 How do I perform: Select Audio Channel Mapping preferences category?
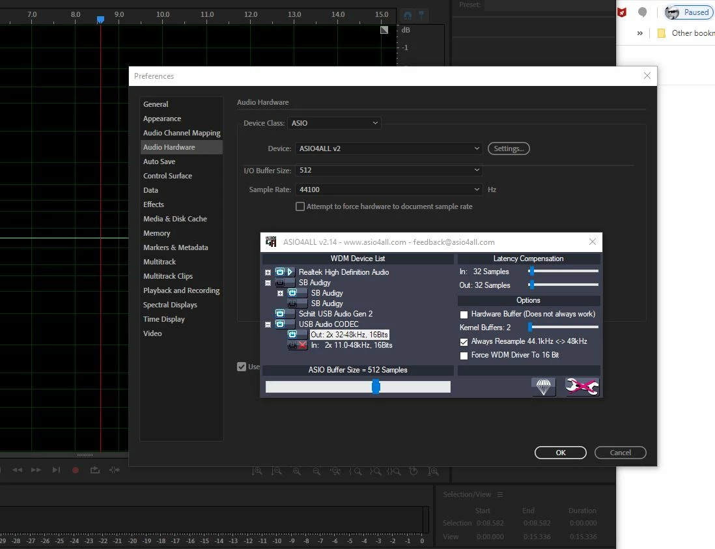pos(182,133)
